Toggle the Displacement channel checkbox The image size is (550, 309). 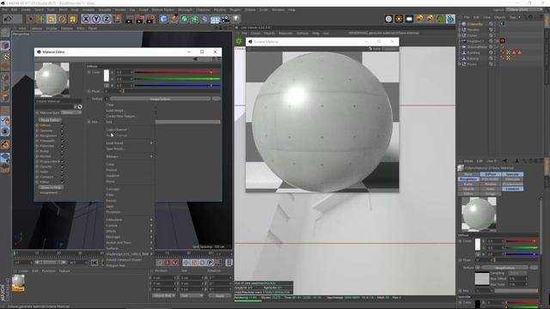(x=63, y=161)
